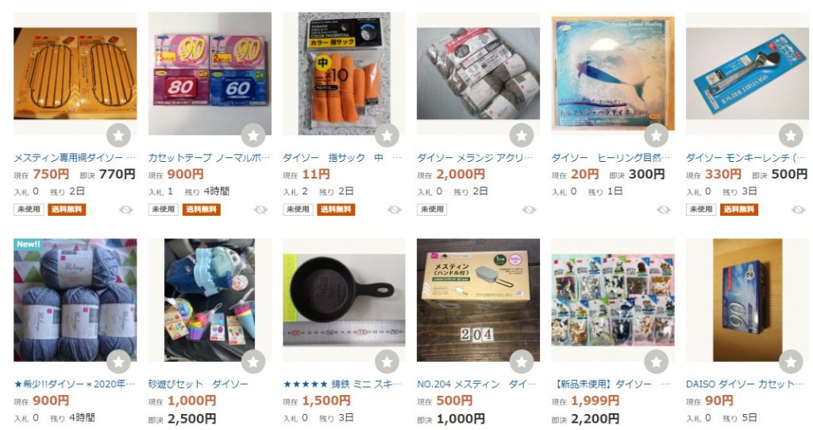The width and height of the screenshot is (813, 430).
Task: View the sand play toy set thumbnail
Action: pos(210,300)
